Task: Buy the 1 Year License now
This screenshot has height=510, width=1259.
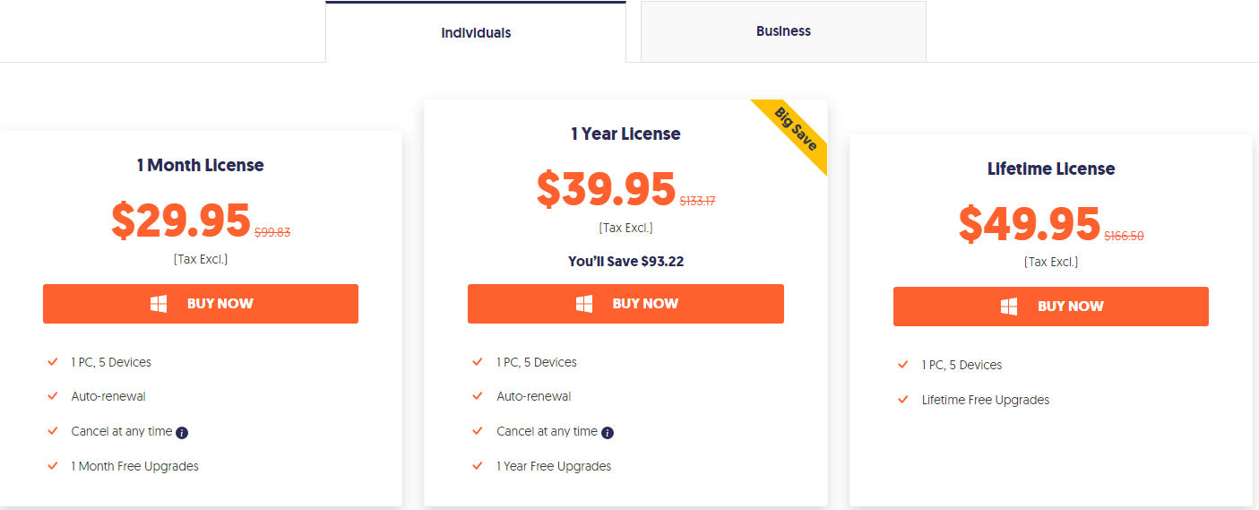Action: (x=625, y=304)
